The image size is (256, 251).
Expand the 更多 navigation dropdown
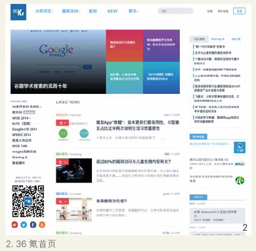(x=134, y=11)
